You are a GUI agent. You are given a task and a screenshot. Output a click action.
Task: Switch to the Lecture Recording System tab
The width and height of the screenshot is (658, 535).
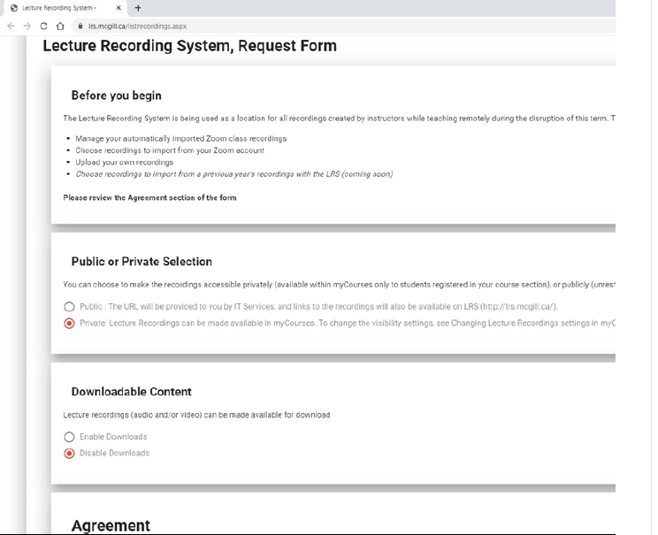coord(58,8)
